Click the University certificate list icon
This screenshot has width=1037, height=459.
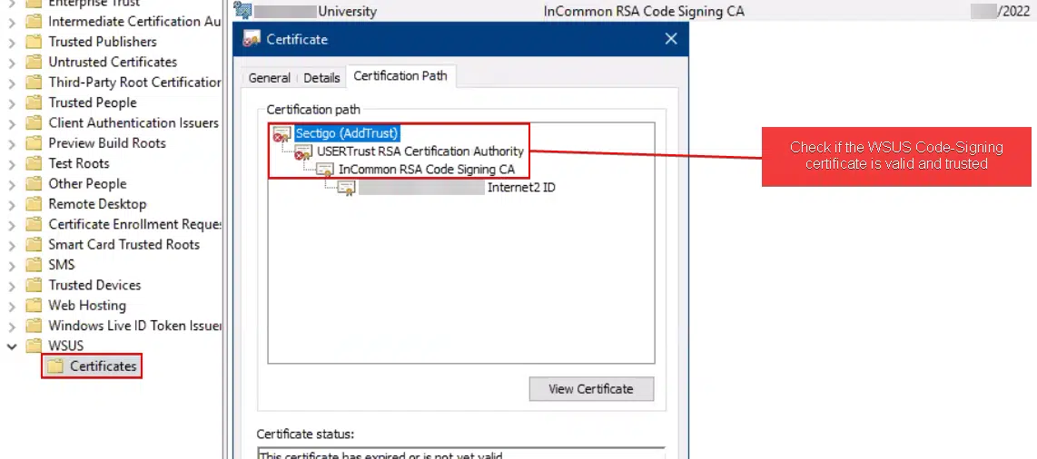pos(242,11)
